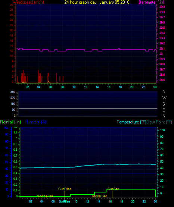
Task: Click the W compass direction label
Action: 164,98
